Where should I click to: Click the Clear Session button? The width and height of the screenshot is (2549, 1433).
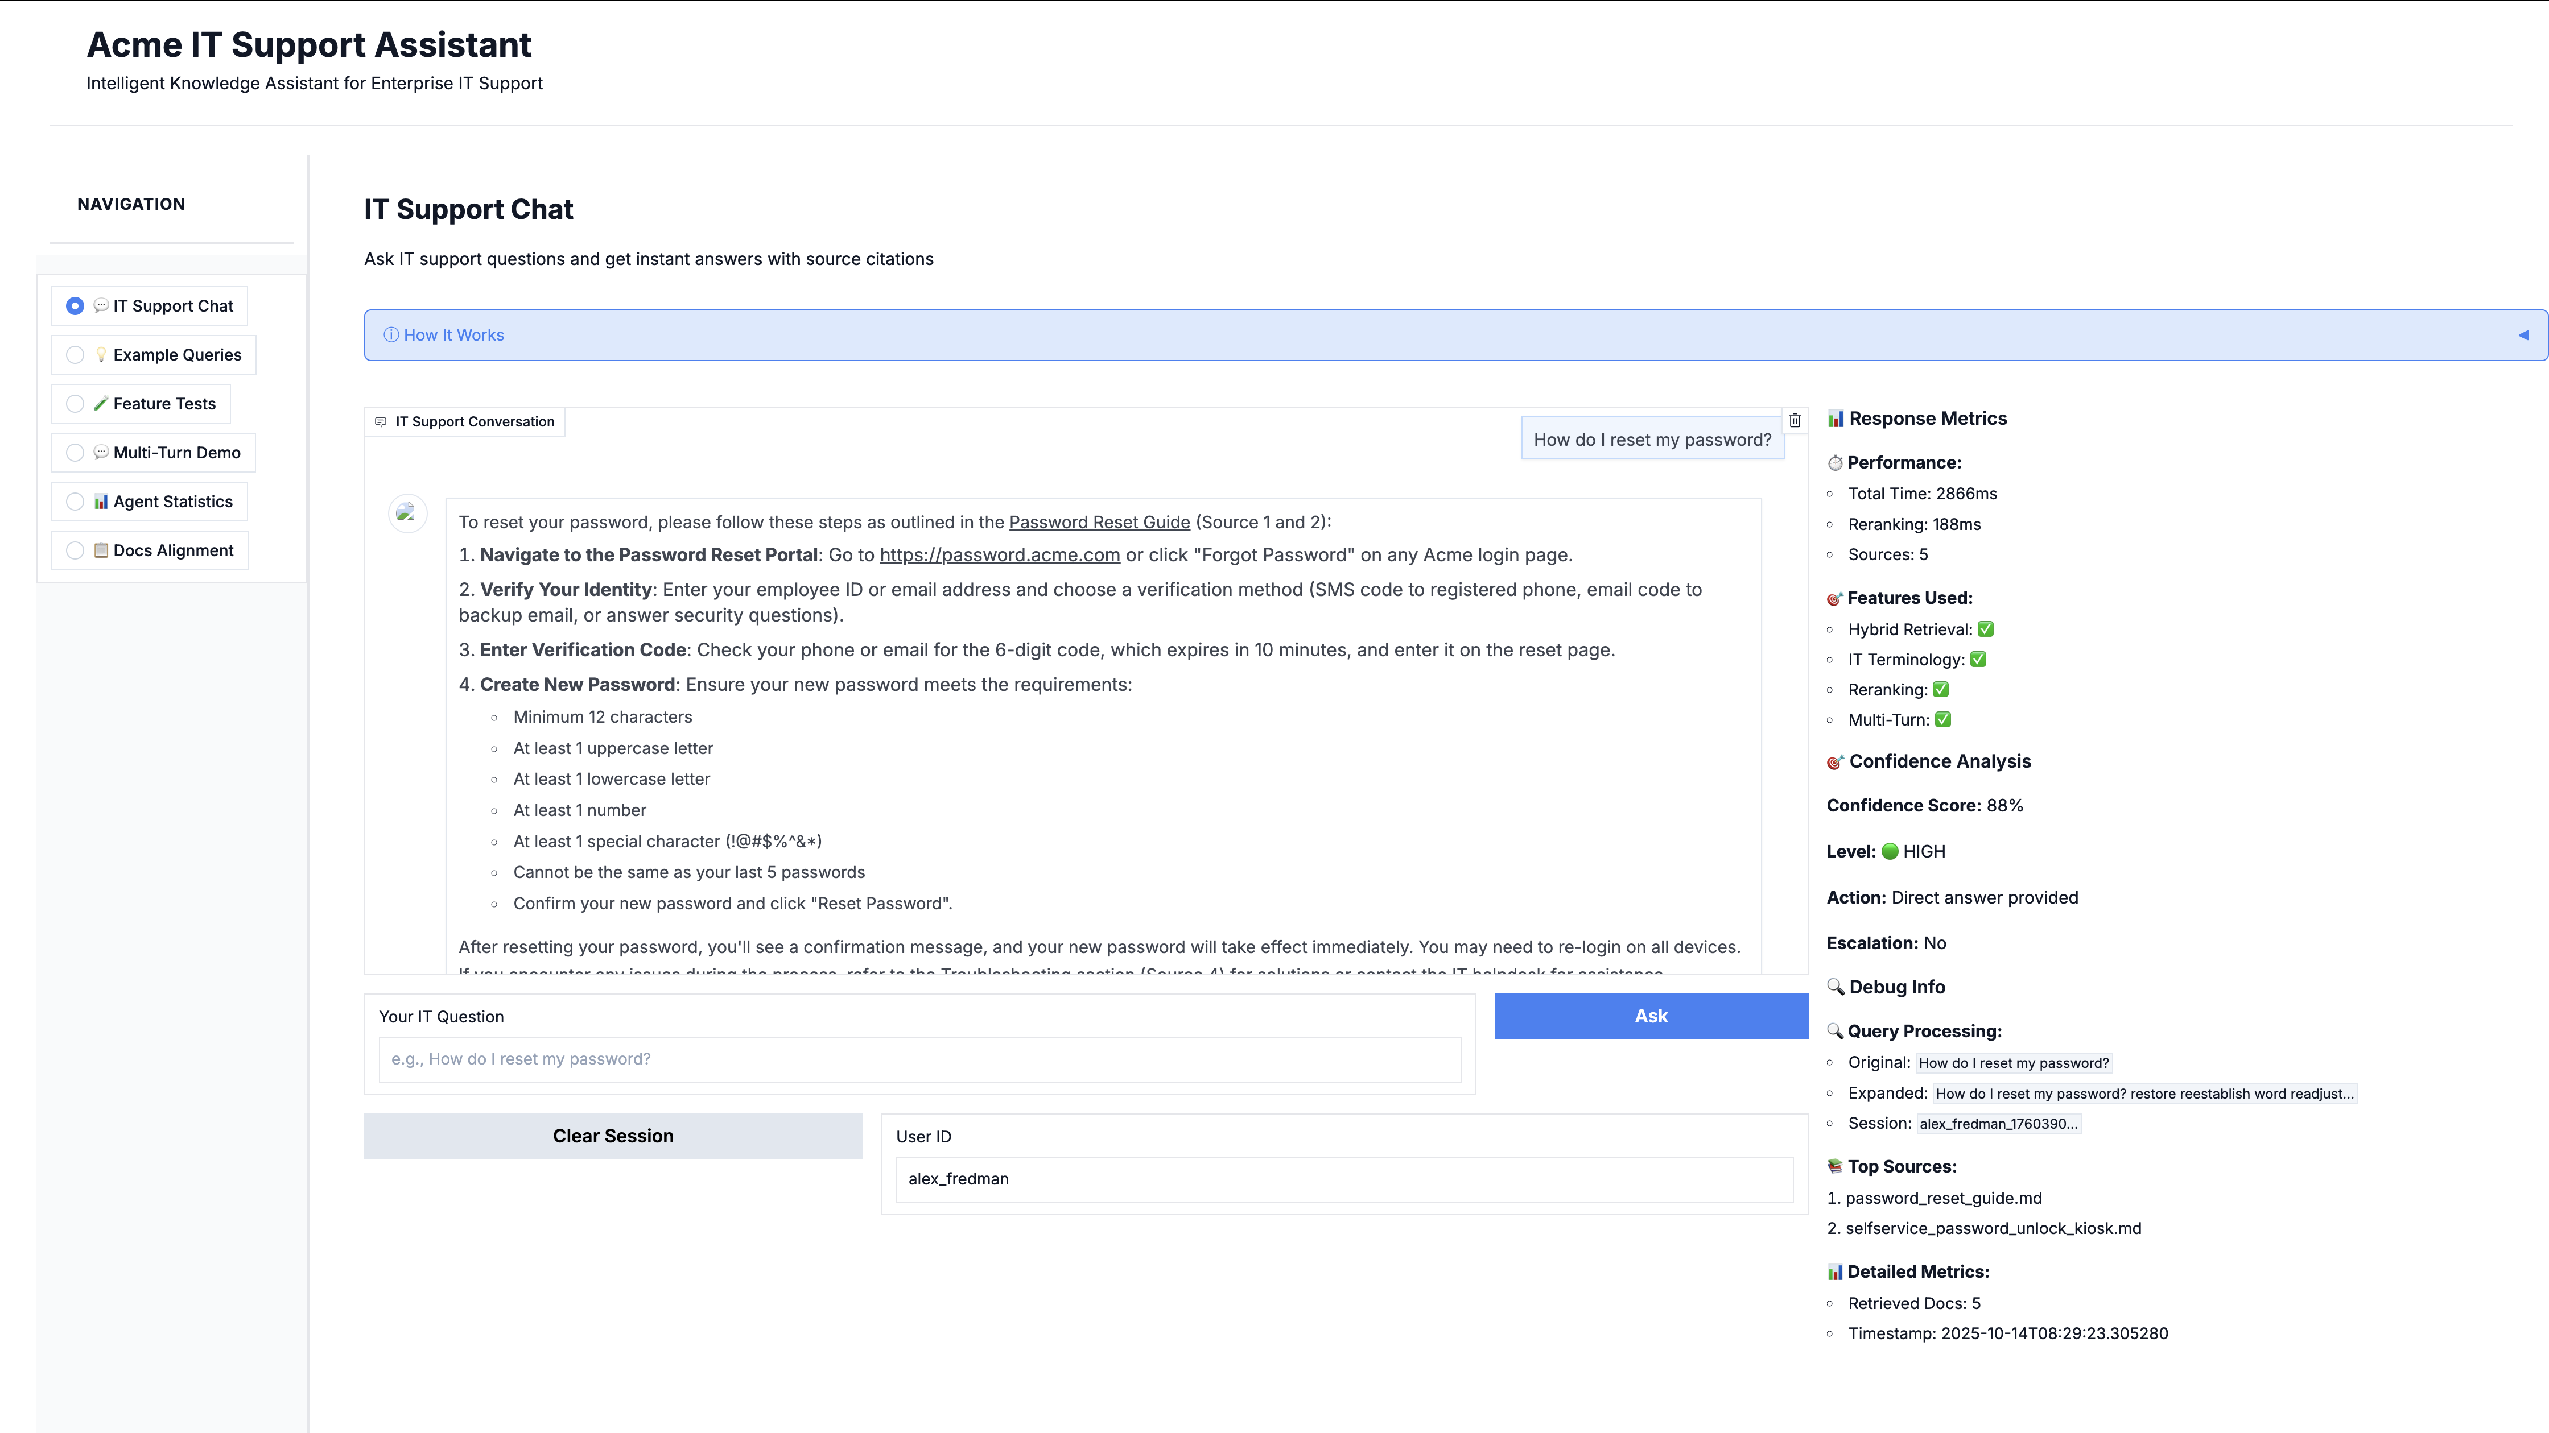point(613,1136)
